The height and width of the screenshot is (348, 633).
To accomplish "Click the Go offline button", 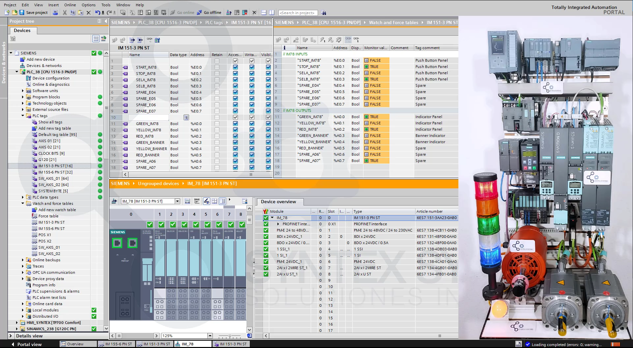I will click(209, 13).
